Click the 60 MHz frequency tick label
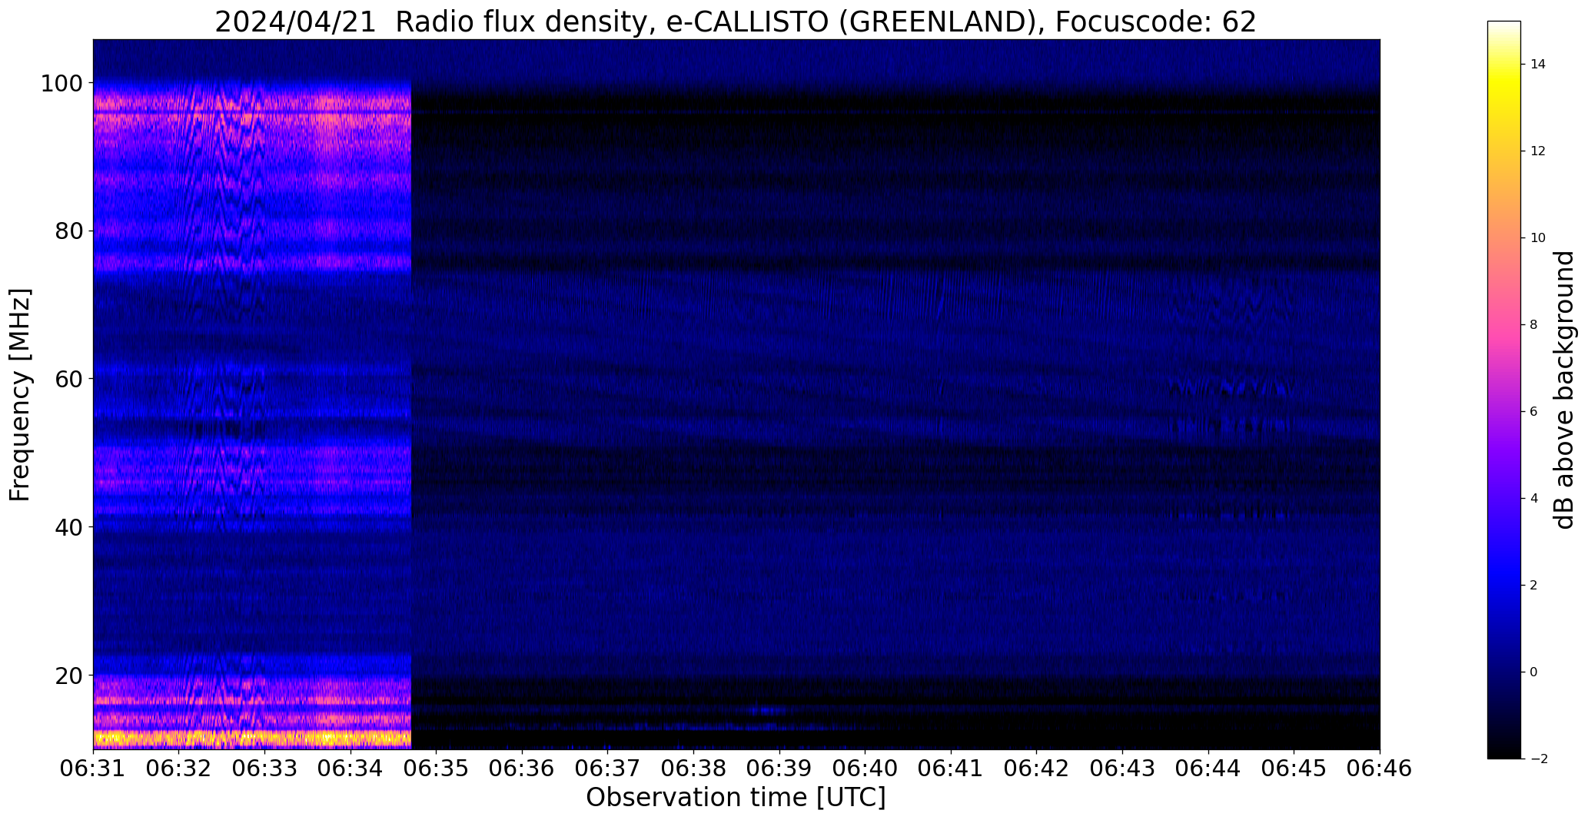The height and width of the screenshot is (820, 1588). point(70,379)
